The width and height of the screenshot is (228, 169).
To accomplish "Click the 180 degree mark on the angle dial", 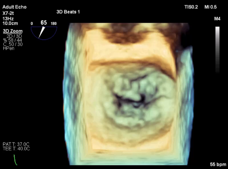I will coord(53,24).
